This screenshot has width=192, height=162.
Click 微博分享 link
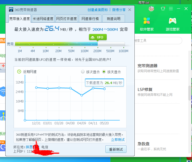coord(119,10)
